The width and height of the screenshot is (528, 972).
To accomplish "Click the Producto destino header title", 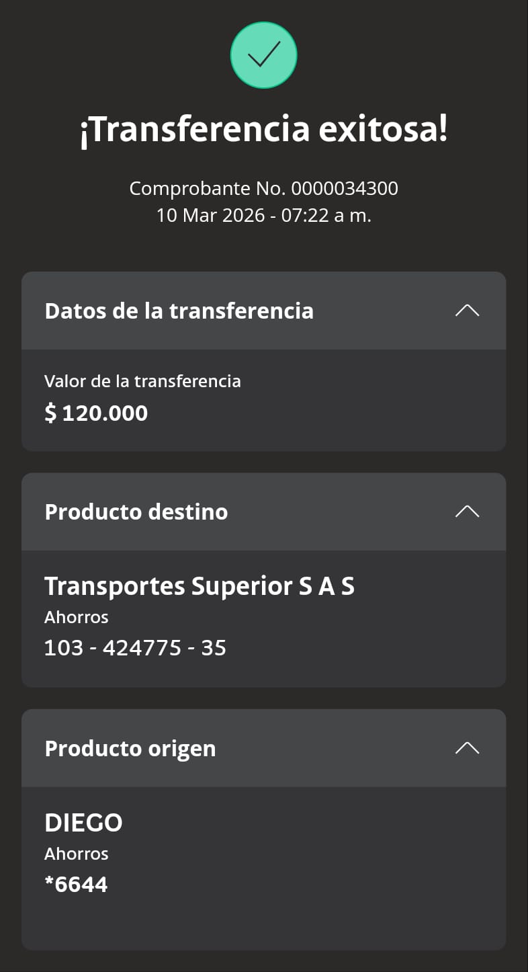I will tap(136, 512).
